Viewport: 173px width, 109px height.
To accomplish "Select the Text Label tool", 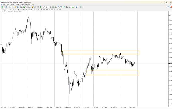I will click(x=21, y=10).
